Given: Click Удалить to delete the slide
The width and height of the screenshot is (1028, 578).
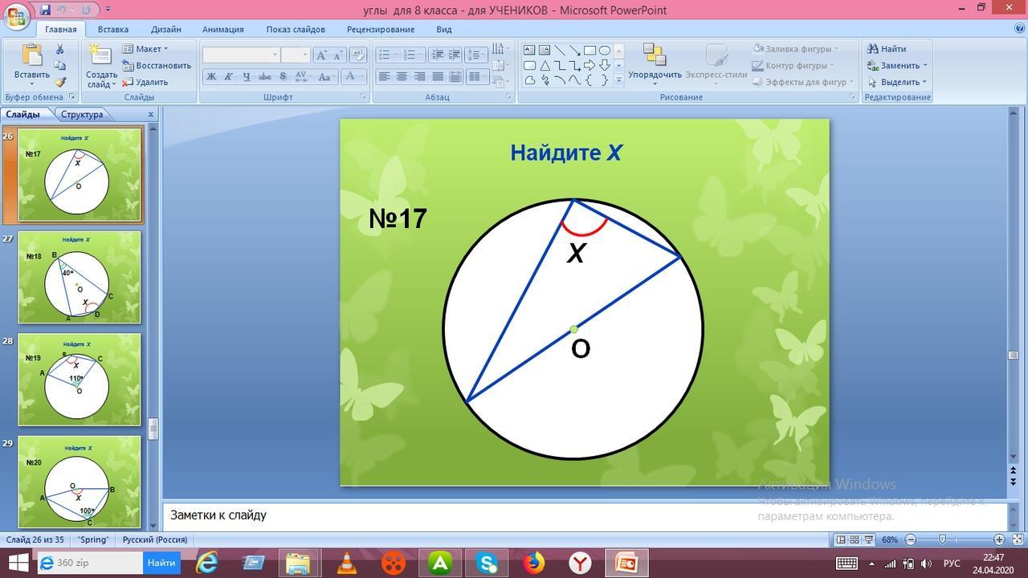Looking at the screenshot, I should coord(145,82).
